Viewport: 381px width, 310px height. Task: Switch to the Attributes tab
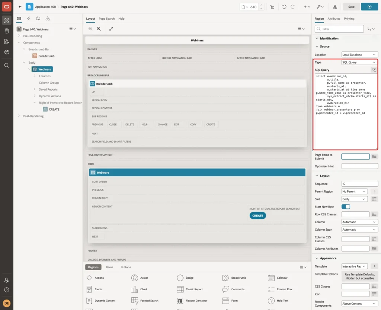click(x=334, y=19)
